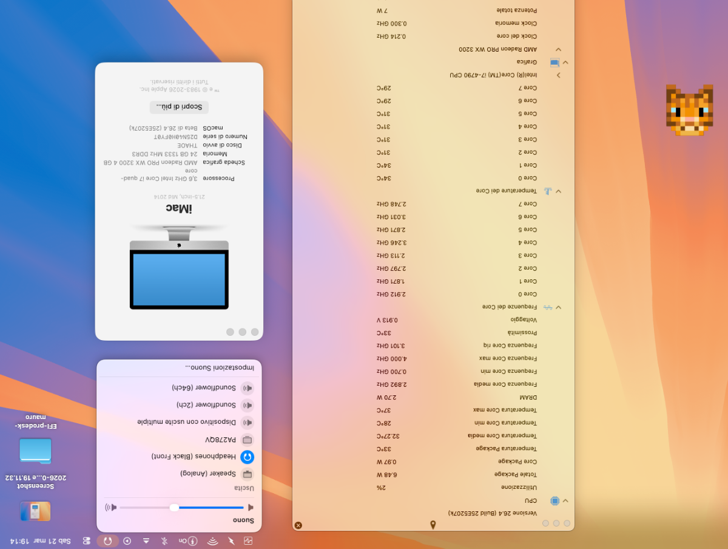Select the Headphones (Black Front) output icon
728x549 pixels.
[247, 457]
